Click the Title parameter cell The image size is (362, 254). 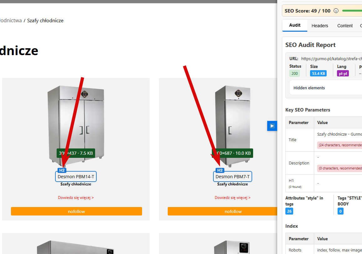(300, 140)
